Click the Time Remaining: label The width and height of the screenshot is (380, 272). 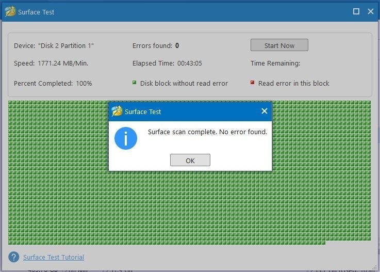[275, 63]
